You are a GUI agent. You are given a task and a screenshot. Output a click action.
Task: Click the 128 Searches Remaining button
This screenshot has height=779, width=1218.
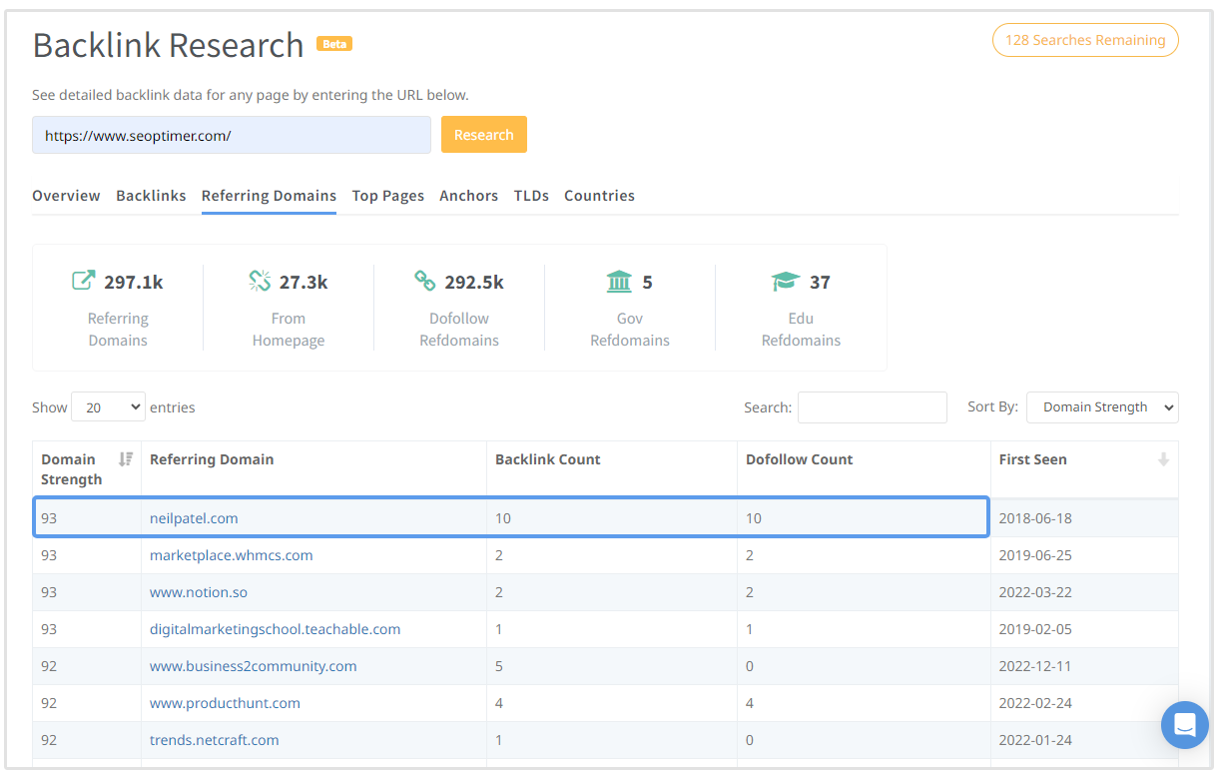tap(1085, 40)
